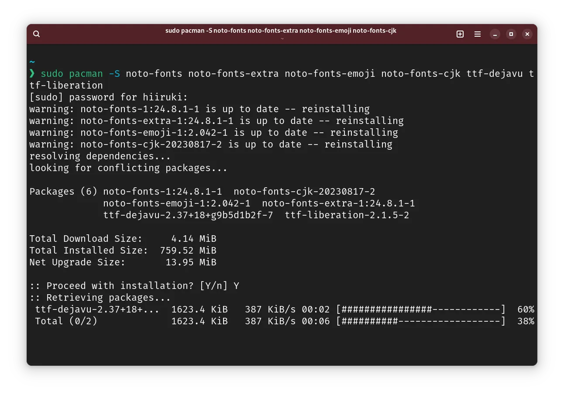Click the '38%' total progress percentage
Image resolution: width=564 pixels, height=395 pixels.
[x=526, y=321]
